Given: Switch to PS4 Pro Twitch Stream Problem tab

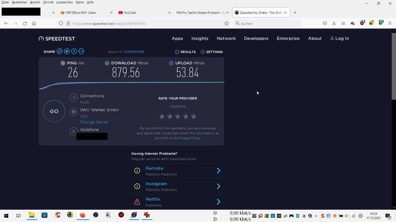Looking at the screenshot, I should 202,13.
